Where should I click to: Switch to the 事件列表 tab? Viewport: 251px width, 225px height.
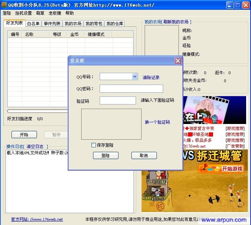[x=52, y=24]
